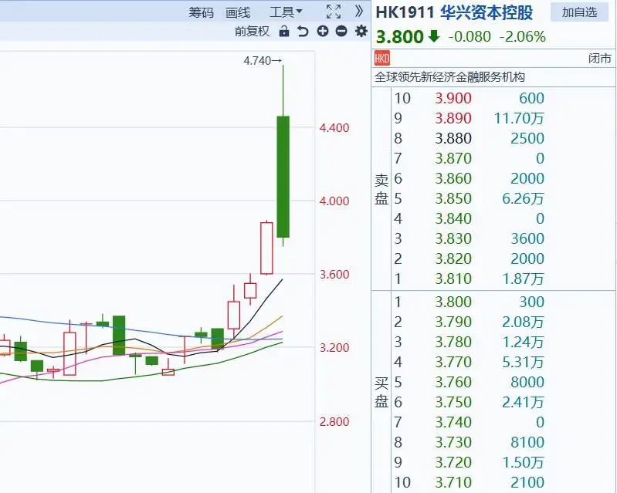617x493 pixels.
Task: Select the 画线 drawing tool
Action: [x=238, y=12]
